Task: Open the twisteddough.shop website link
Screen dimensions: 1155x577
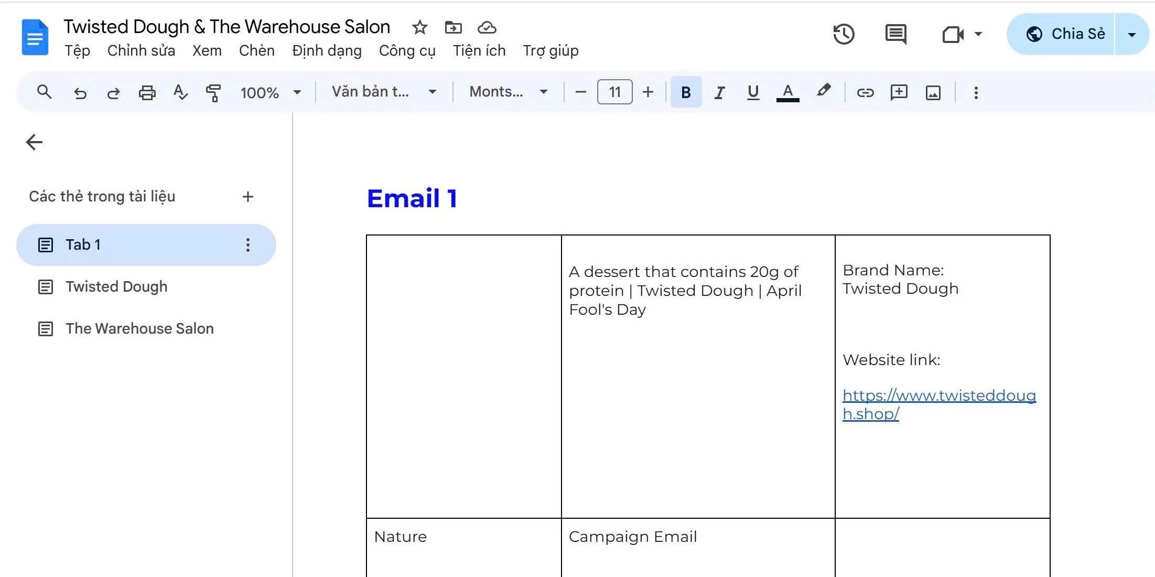Action: (938, 396)
